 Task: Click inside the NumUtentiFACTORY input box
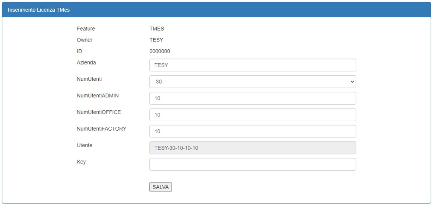point(252,131)
